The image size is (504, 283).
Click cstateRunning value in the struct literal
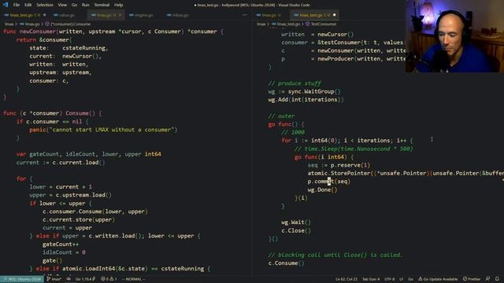point(84,48)
